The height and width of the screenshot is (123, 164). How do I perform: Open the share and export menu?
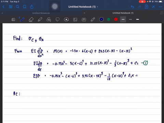point(32,7)
